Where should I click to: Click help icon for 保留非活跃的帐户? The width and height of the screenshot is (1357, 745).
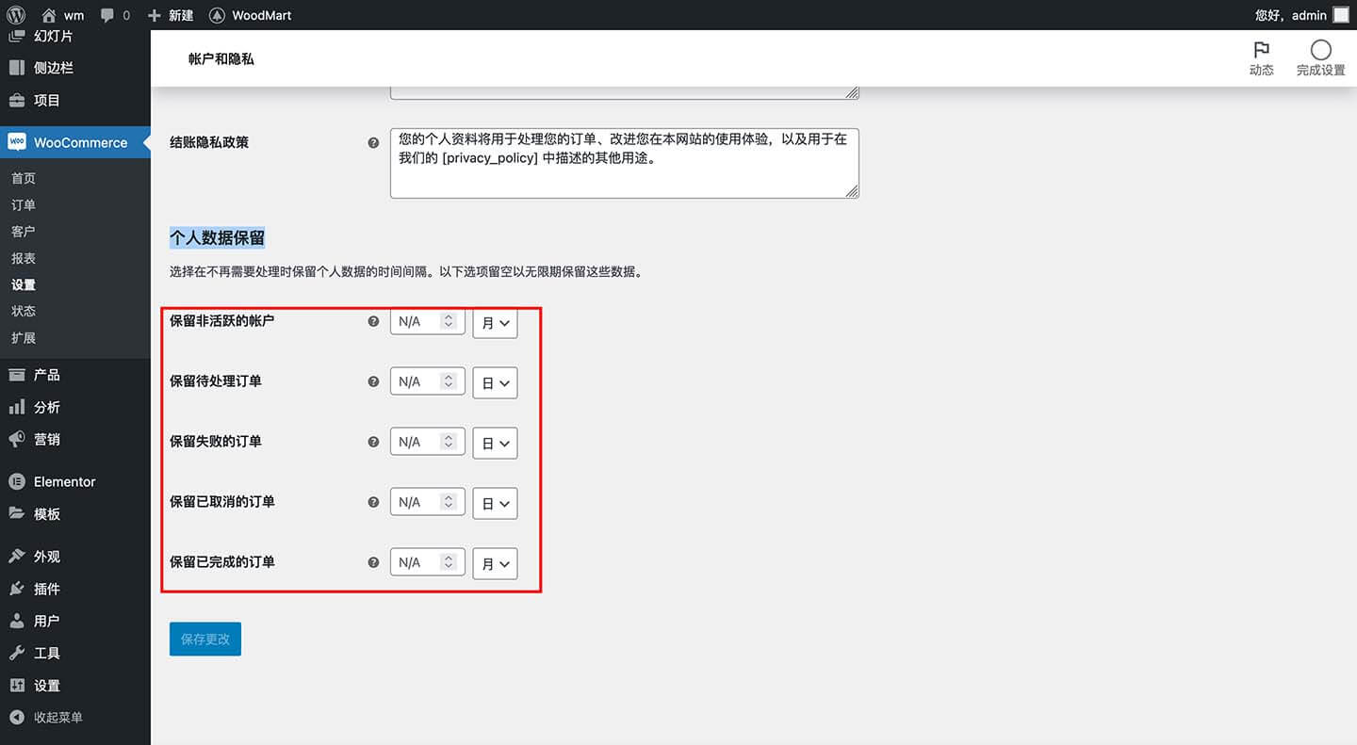click(373, 321)
